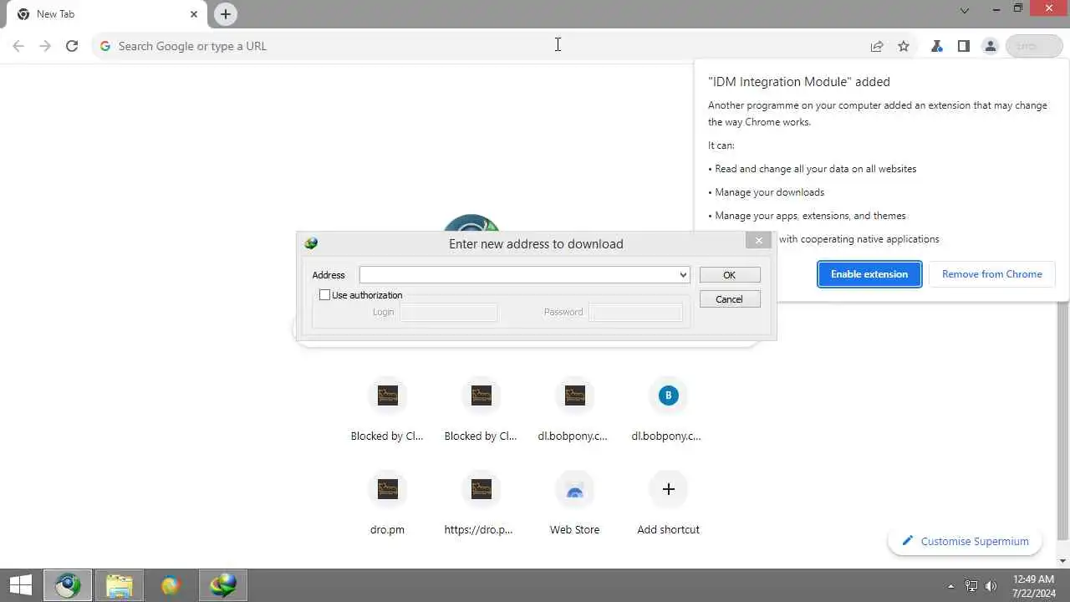This screenshot has width=1070, height=602.
Task: Open Supermium browser in taskbar
Action: click(68, 585)
